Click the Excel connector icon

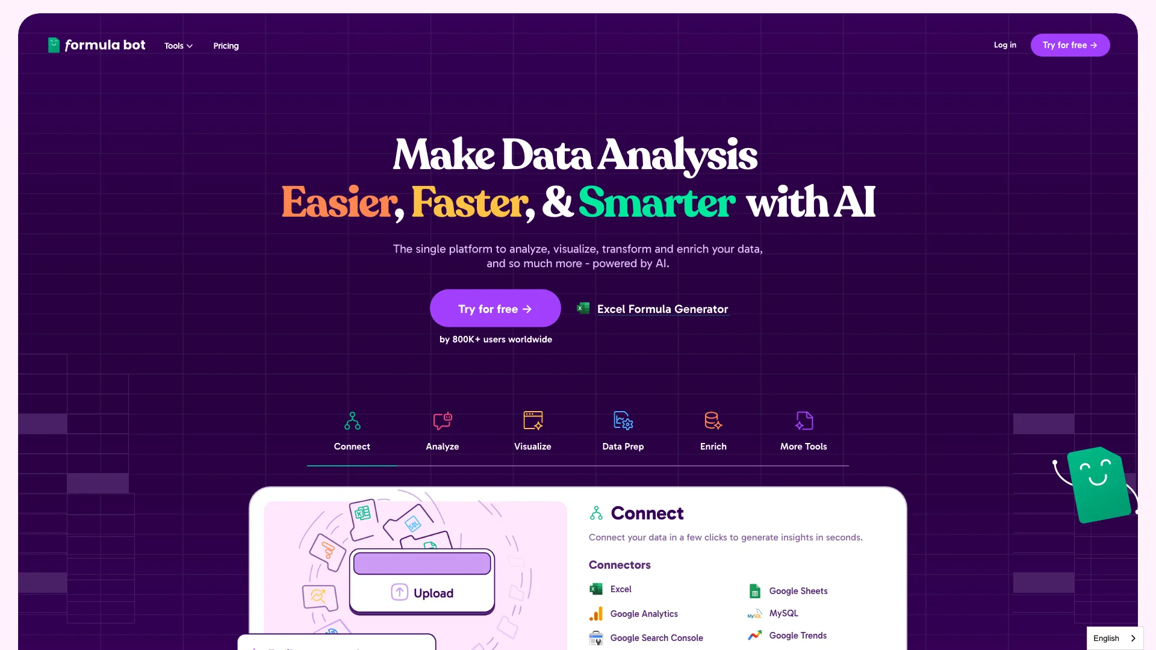click(x=595, y=589)
